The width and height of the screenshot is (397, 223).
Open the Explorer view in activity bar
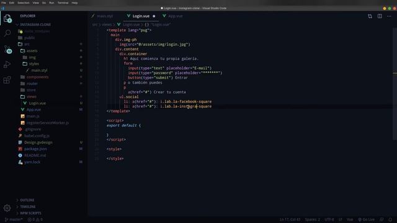7,19
